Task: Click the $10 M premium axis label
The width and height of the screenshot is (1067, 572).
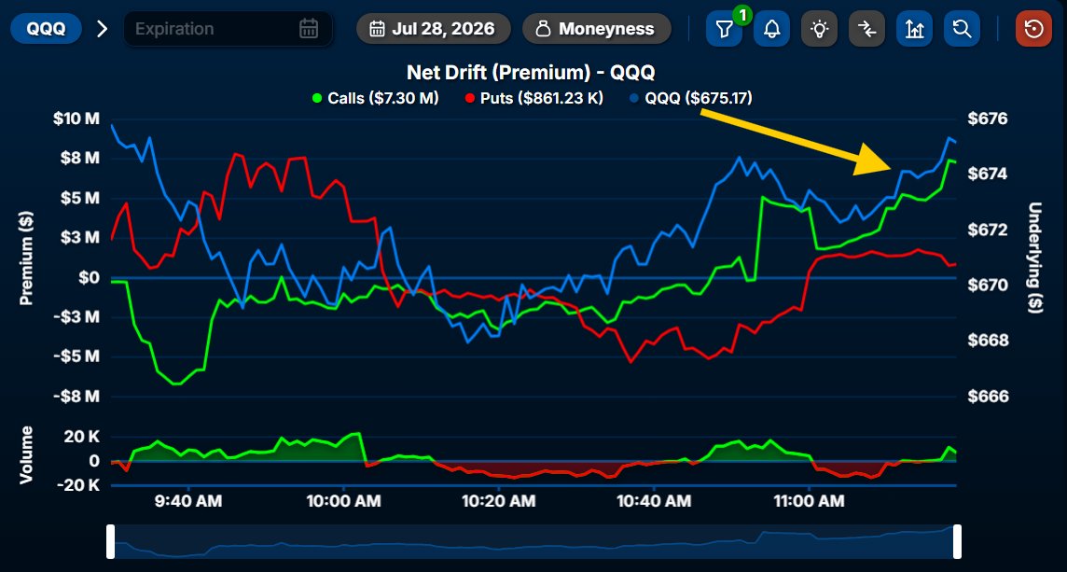Action: pos(76,119)
